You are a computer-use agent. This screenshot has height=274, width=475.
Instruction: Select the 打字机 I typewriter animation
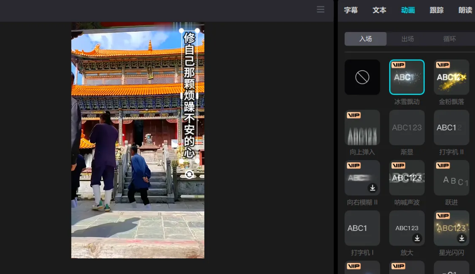[x=362, y=228]
